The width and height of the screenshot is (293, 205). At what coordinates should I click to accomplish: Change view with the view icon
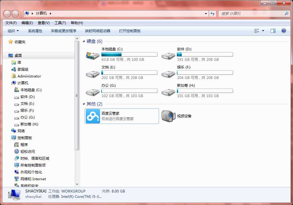pyautogui.click(x=257, y=31)
